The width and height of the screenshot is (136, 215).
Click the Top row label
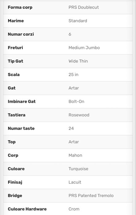(x=12, y=142)
